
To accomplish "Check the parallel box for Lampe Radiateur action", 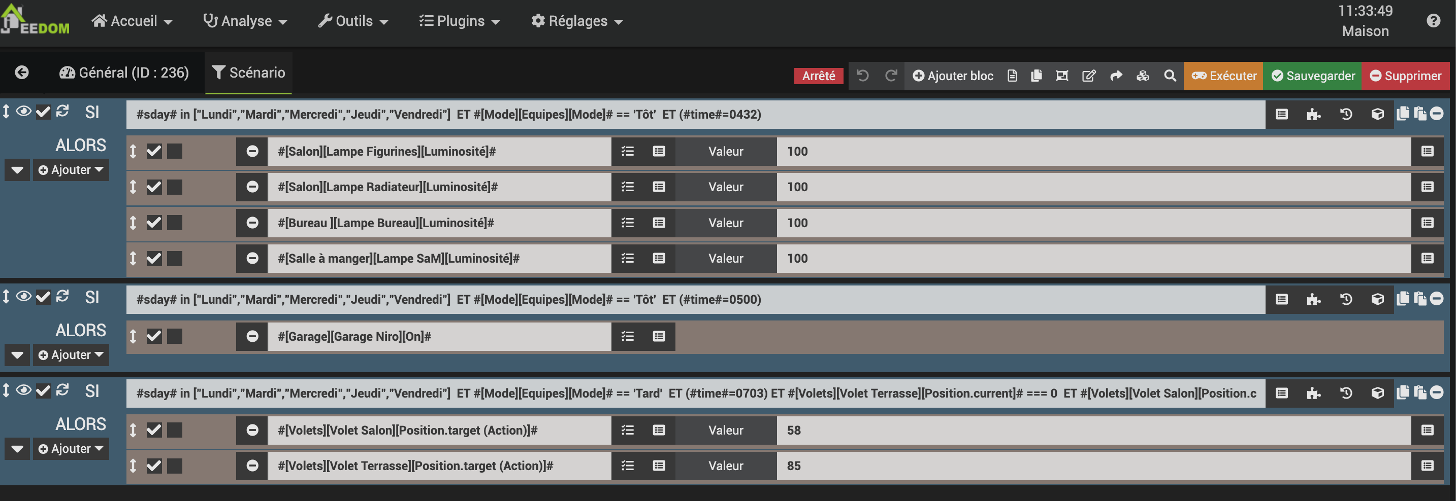I will click(175, 187).
